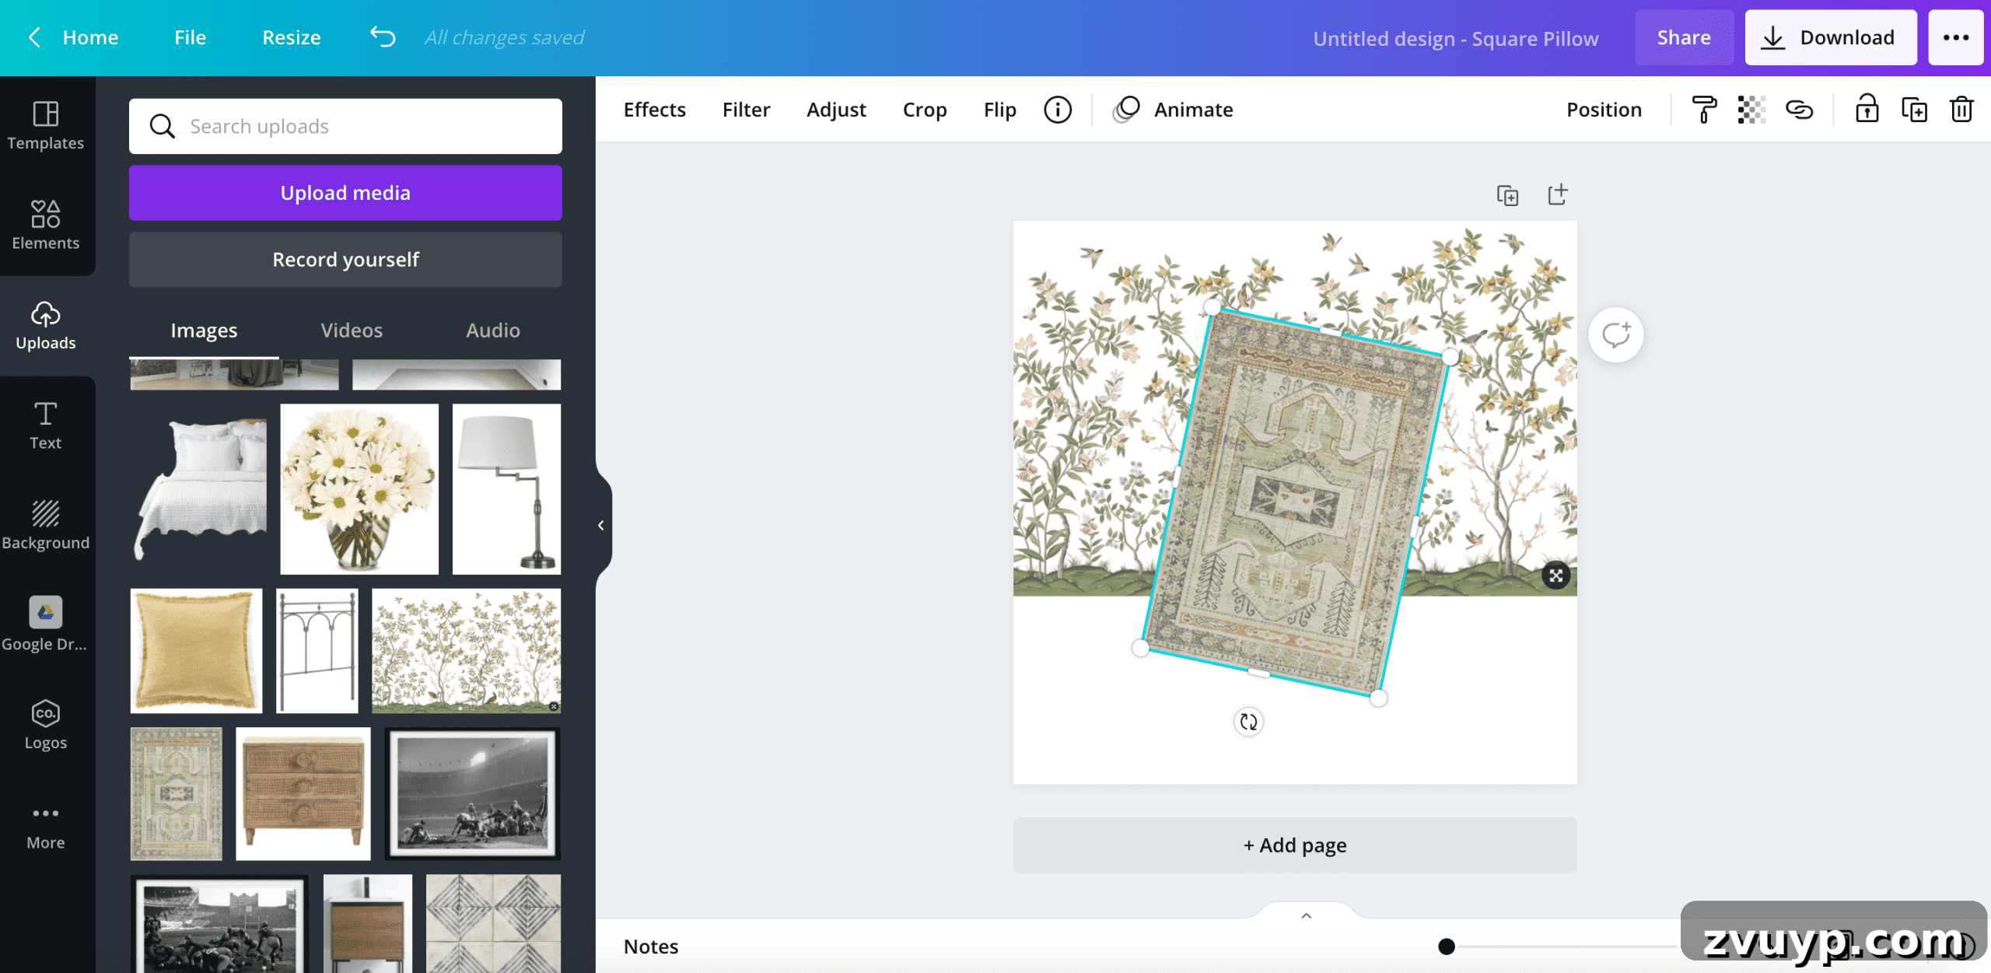The height and width of the screenshot is (973, 1991).
Task: Click the Share button
Action: (1684, 37)
